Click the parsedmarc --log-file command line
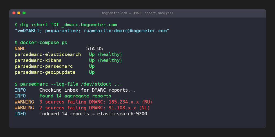 (68, 84)
